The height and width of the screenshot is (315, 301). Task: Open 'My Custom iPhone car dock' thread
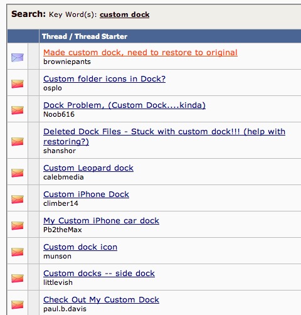coord(101,221)
